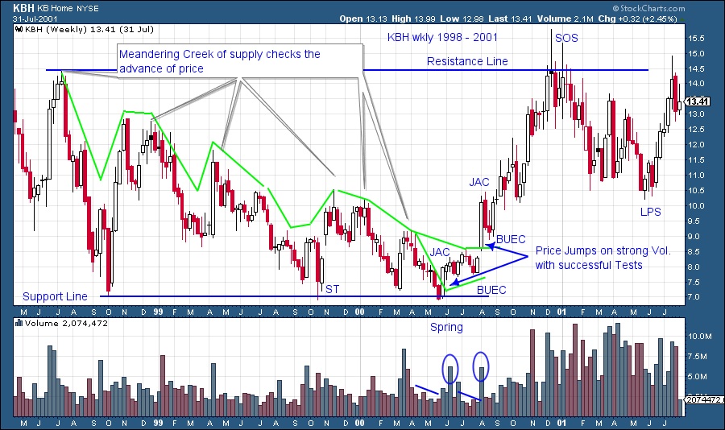Click the boxed 2074472 volume tag on the volume axis

coord(702,399)
